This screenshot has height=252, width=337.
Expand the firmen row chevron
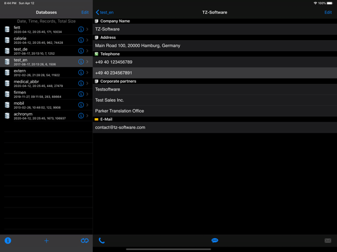point(87,94)
